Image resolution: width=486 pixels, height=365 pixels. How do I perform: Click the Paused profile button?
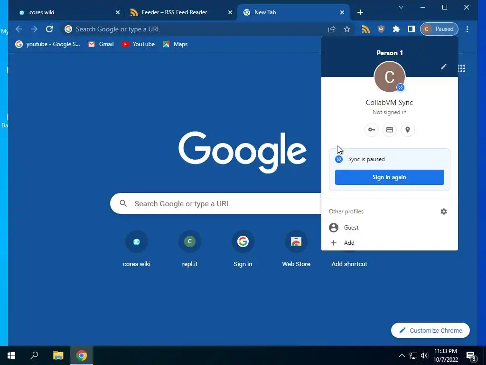(x=439, y=29)
